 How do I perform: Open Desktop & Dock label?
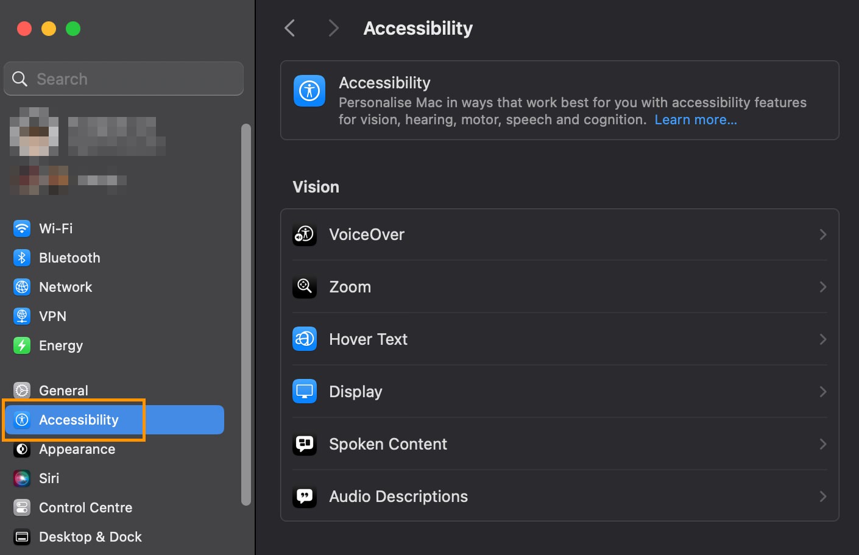(91, 537)
